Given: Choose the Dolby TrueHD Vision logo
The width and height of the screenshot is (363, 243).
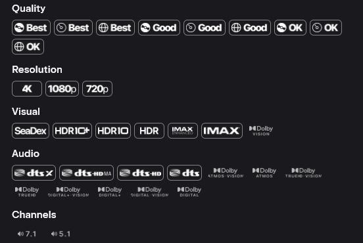Looking at the screenshot, I should 303,173.
